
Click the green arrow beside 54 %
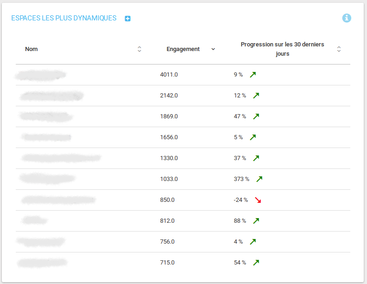point(256,263)
